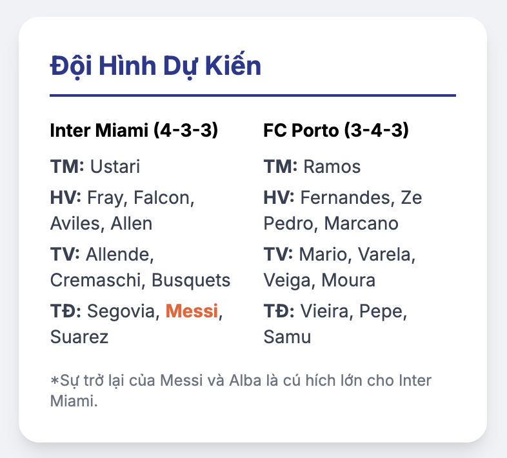Click the Inter Miami TĐ: label
The height and width of the screenshot is (458, 507).
point(66,311)
